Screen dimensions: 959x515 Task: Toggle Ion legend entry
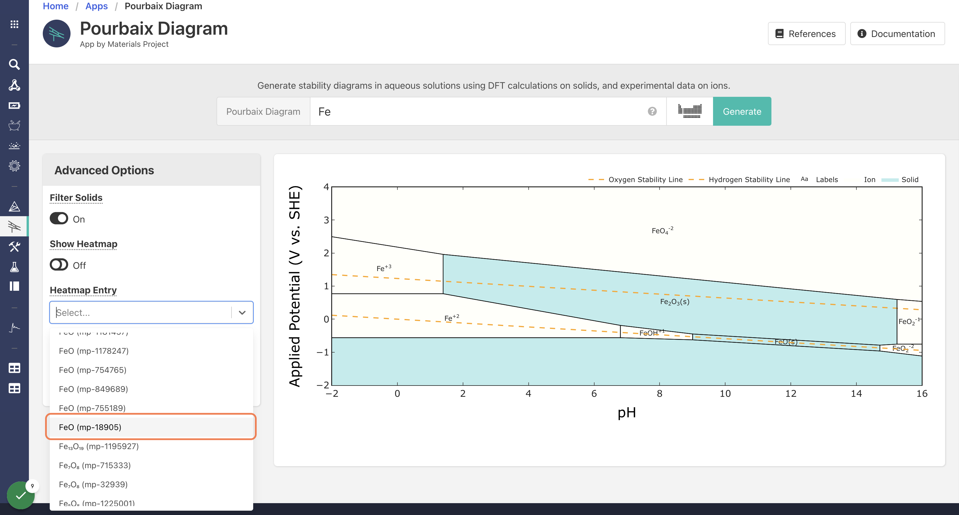[x=869, y=179]
